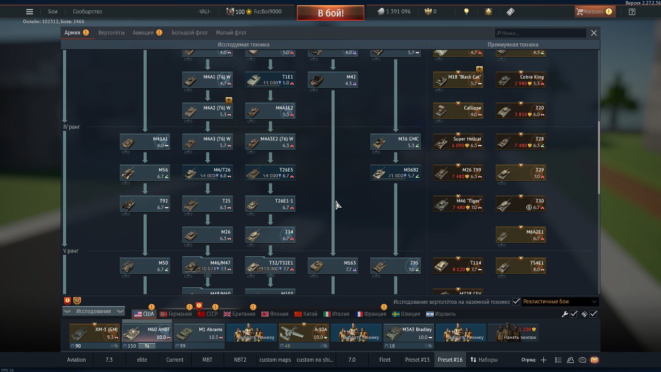Open the question mark help icon

click(632, 12)
